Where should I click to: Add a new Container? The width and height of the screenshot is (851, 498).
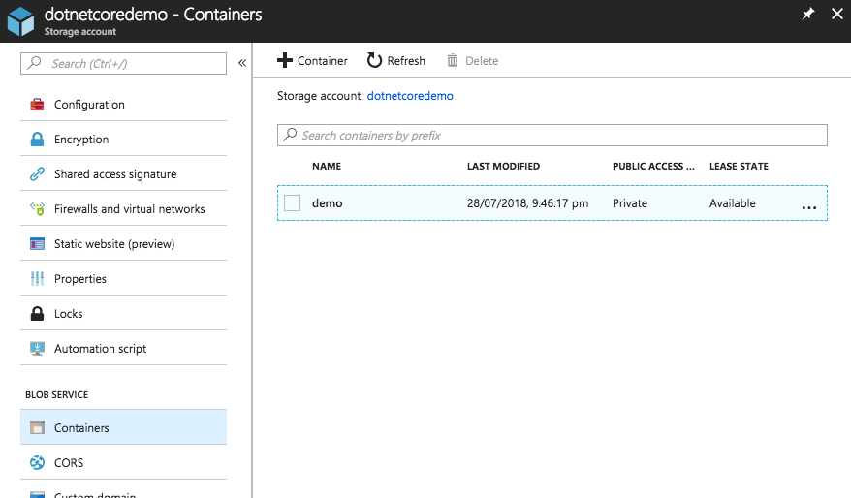(313, 61)
